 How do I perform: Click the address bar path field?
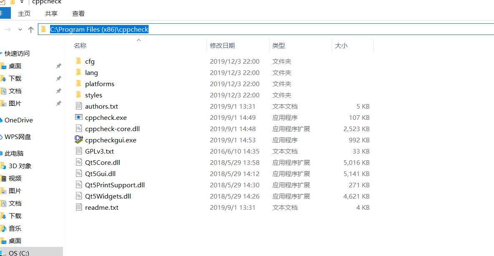[x=266, y=29]
